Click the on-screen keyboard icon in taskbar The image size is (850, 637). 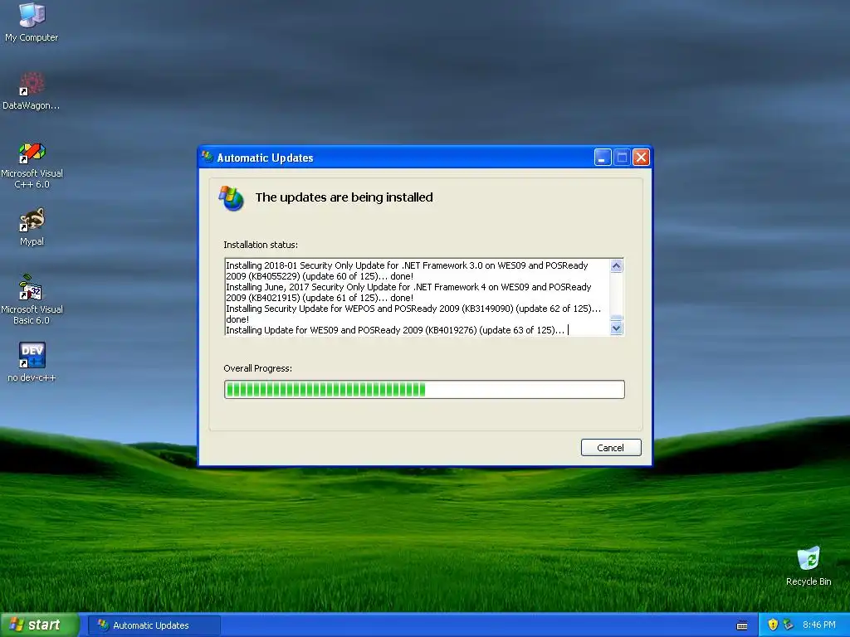(x=742, y=625)
